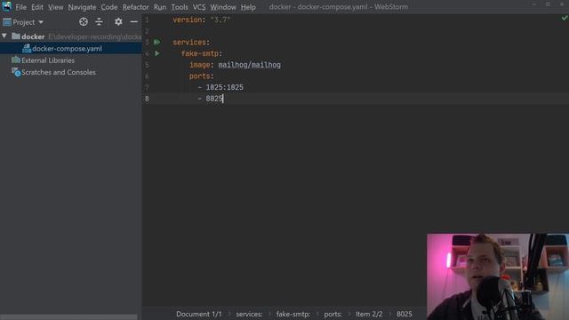Open the Help menu
The image size is (569, 320).
click(x=248, y=7)
